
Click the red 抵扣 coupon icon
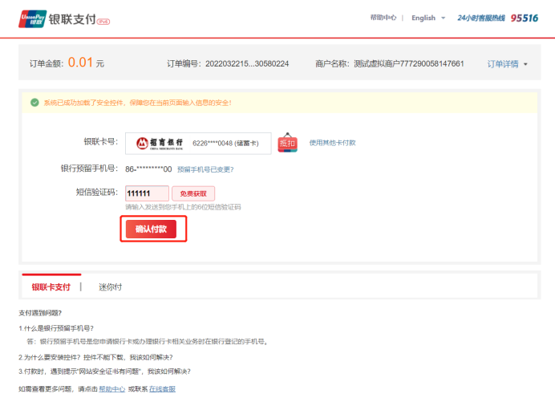(287, 143)
